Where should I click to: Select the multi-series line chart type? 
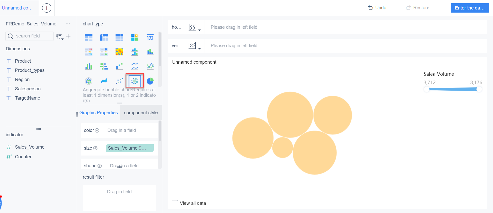tap(135, 66)
